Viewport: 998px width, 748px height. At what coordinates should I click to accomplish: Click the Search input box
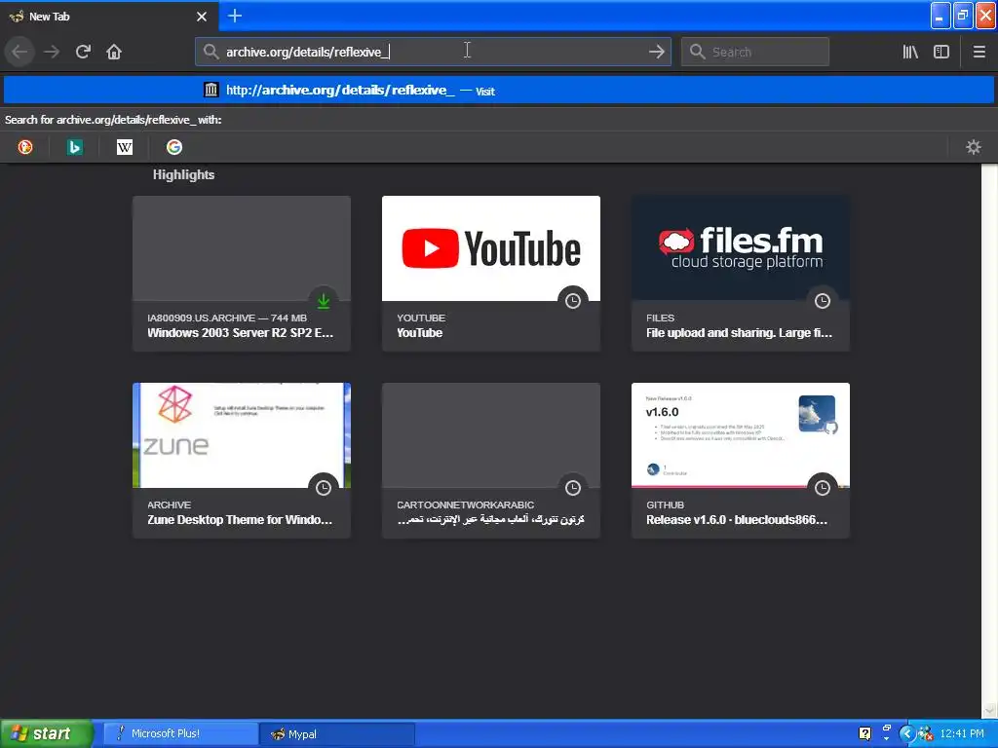(x=755, y=52)
